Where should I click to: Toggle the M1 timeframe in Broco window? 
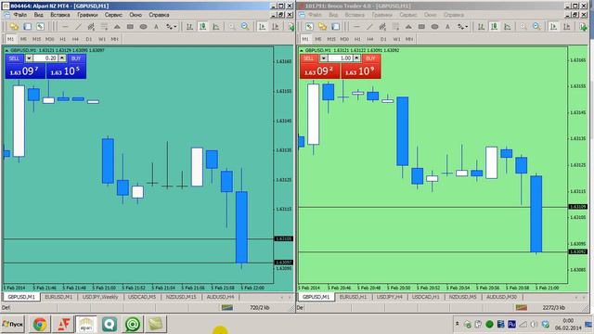click(x=305, y=39)
